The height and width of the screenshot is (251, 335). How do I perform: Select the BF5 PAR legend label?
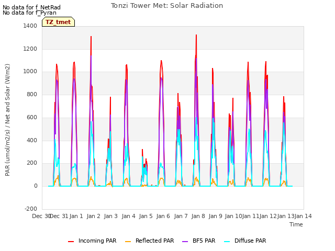pos(204,241)
